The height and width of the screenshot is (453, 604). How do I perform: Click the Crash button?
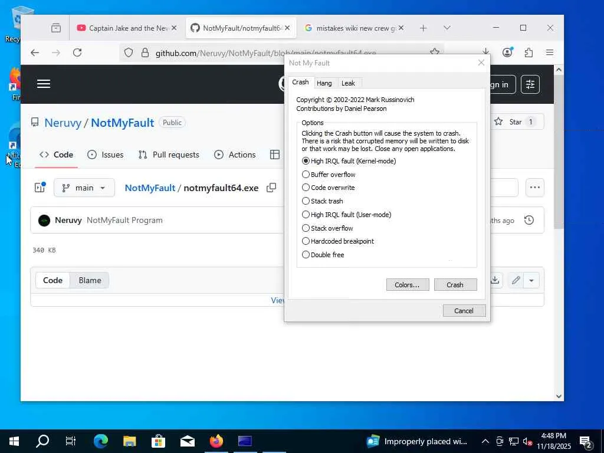pyautogui.click(x=455, y=285)
